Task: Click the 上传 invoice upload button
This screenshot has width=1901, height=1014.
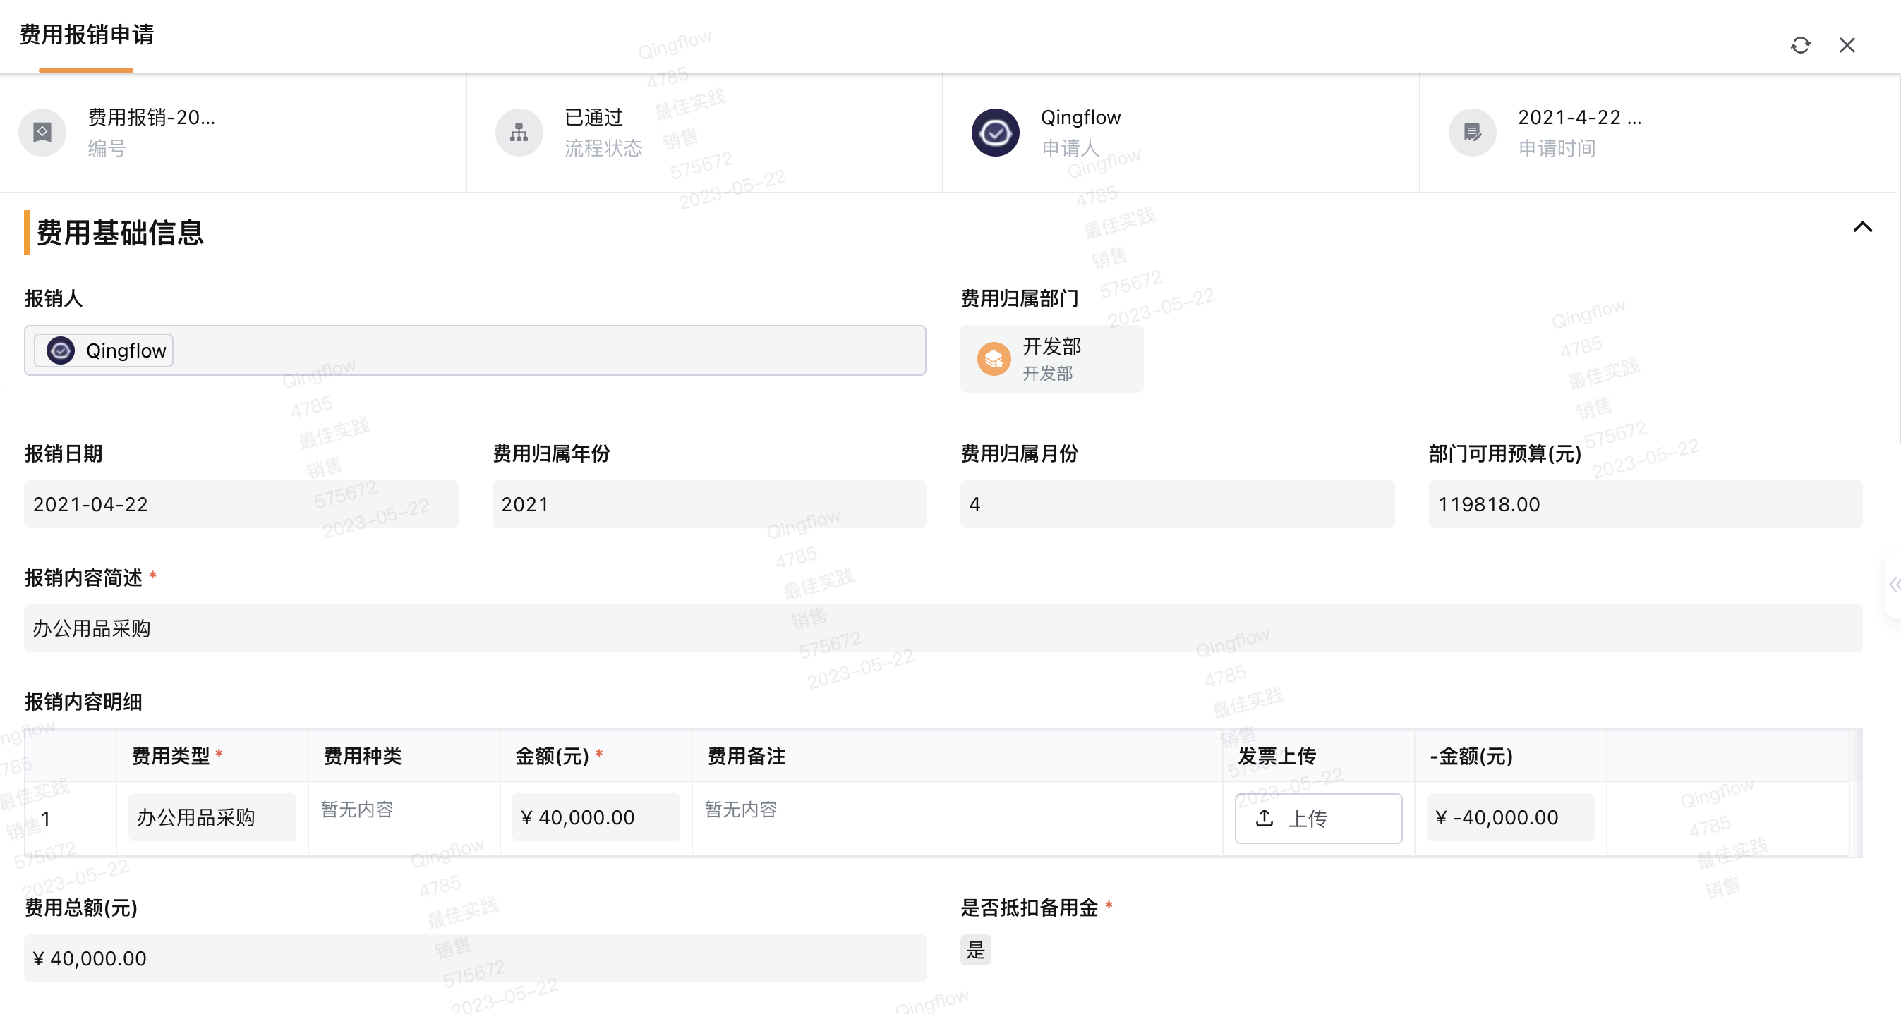Action: click(1318, 818)
